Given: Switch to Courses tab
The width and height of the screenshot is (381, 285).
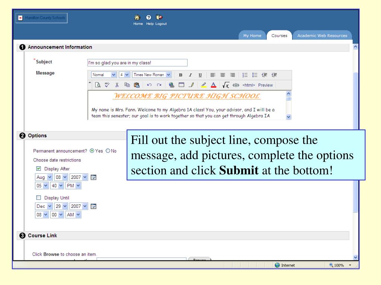Looking at the screenshot, I should [279, 35].
